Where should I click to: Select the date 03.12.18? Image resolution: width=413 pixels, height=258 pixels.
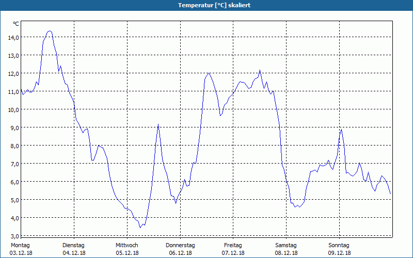(21, 253)
